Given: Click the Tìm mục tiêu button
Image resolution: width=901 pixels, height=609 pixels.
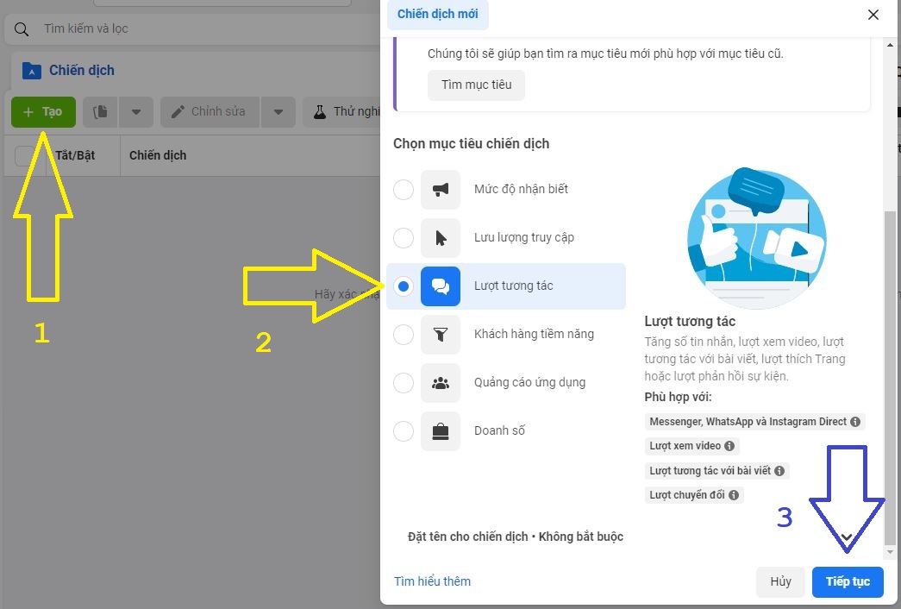Looking at the screenshot, I should [x=476, y=85].
